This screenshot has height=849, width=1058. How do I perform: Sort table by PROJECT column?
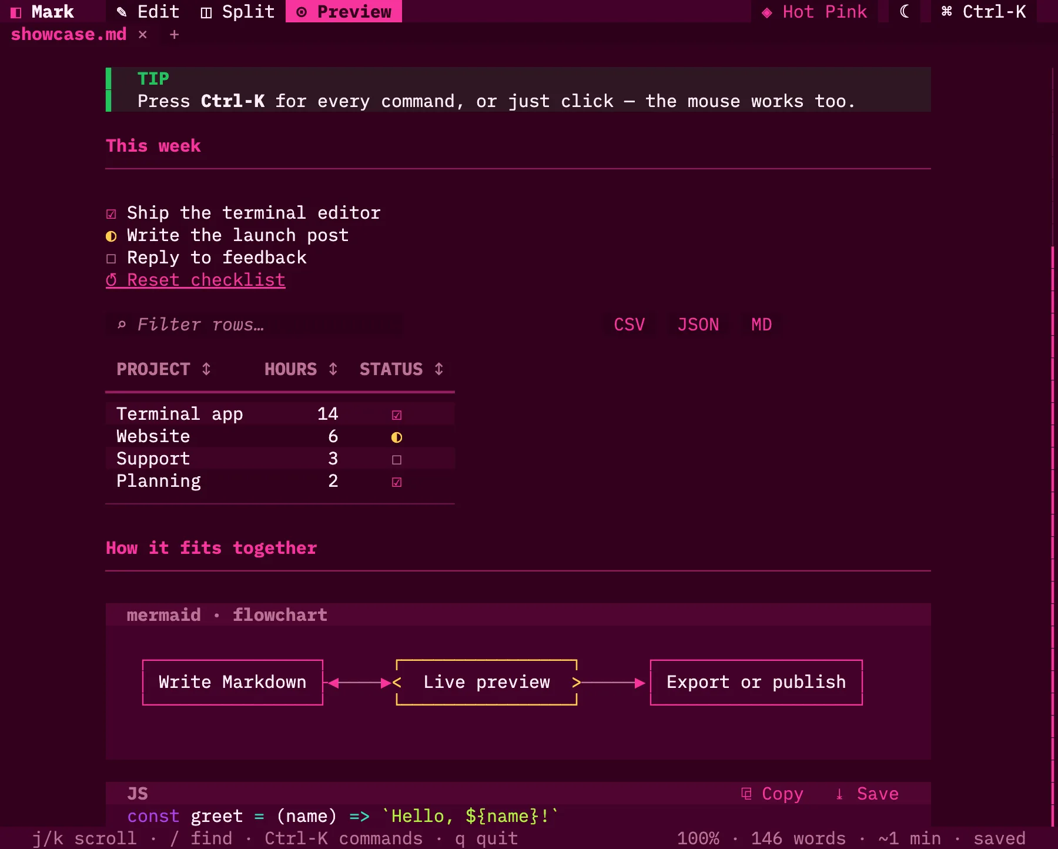click(x=164, y=369)
